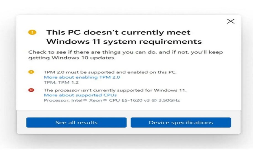Click the word 'Xeon' in processor line
The image size is (253, 160).
[x=96, y=100]
